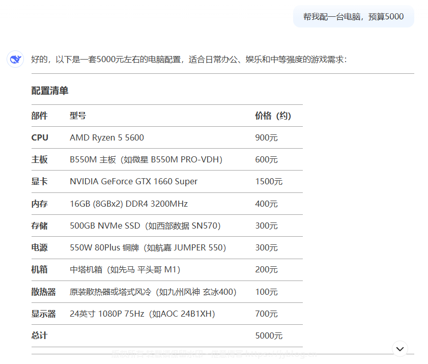The image size is (428, 364).
Task: Click the '型号' column header
Action: tap(78, 116)
